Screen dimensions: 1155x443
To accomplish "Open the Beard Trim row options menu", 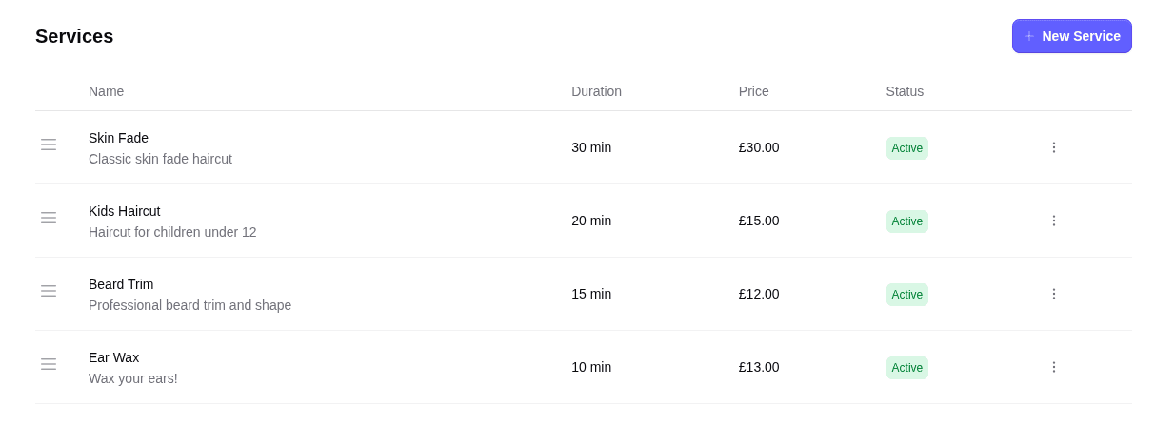I will (x=1053, y=294).
